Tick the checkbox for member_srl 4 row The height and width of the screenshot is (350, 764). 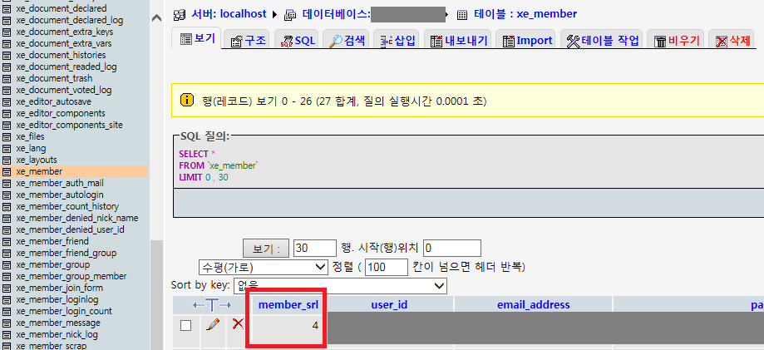(185, 325)
